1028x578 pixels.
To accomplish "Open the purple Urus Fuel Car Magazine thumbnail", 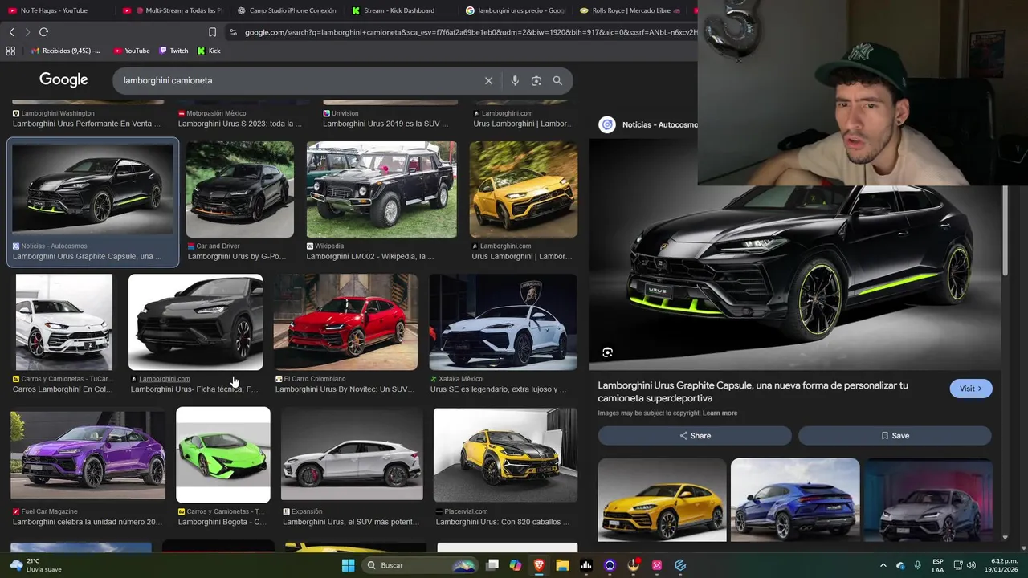I will [88, 455].
